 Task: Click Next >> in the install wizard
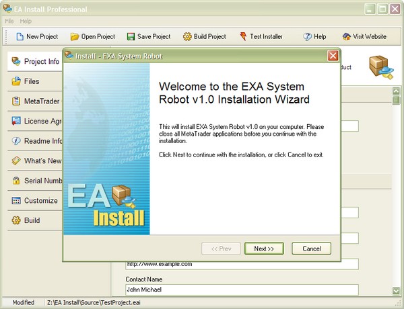tap(264, 249)
